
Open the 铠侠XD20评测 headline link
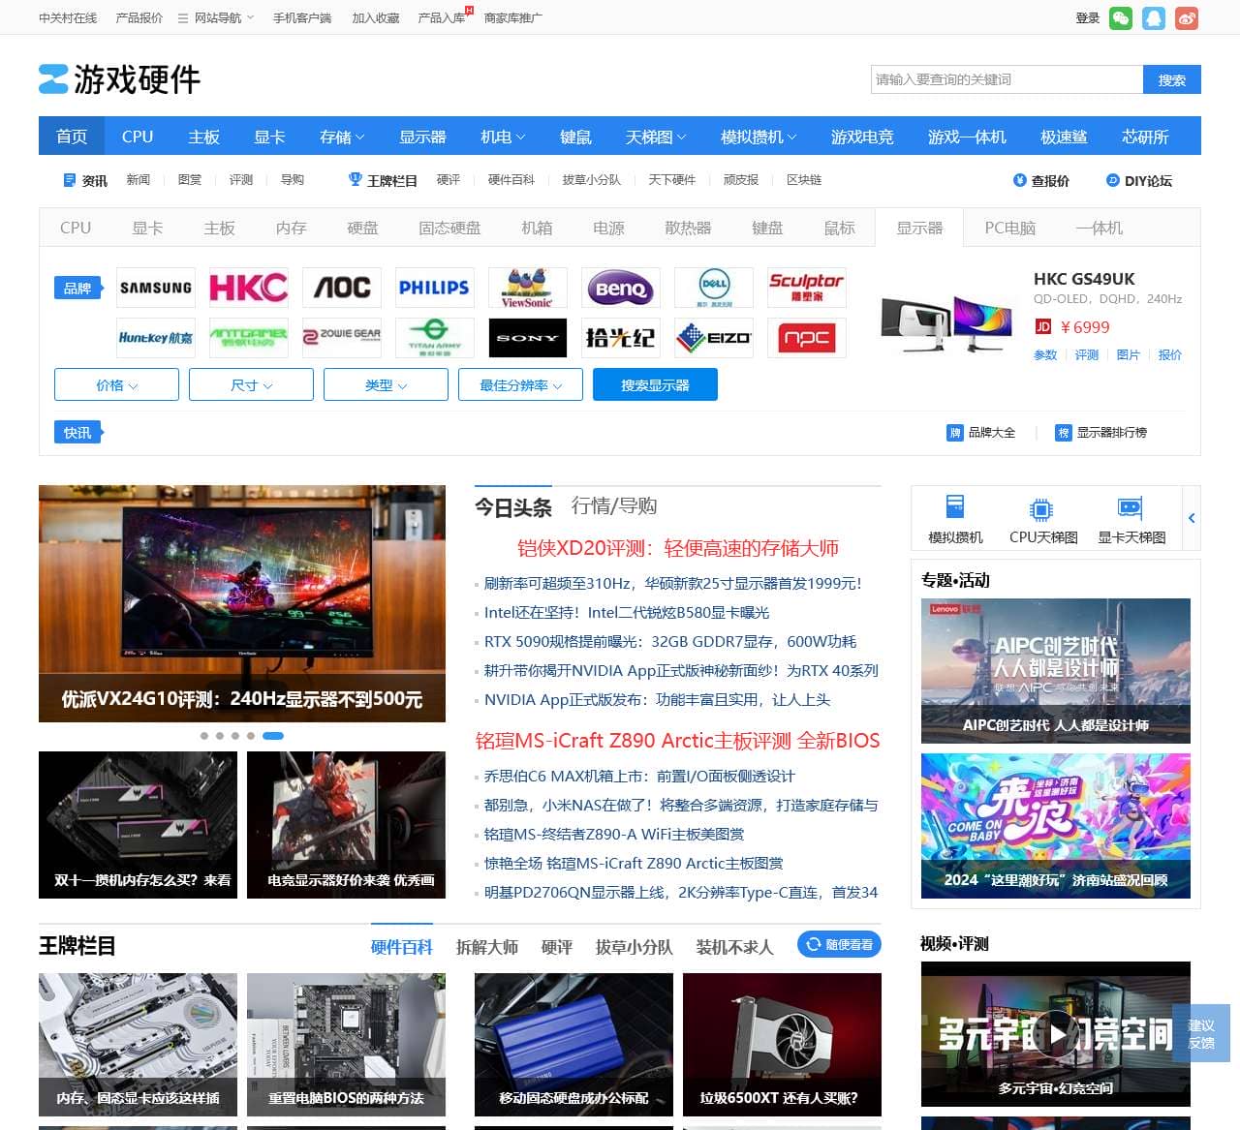678,548
